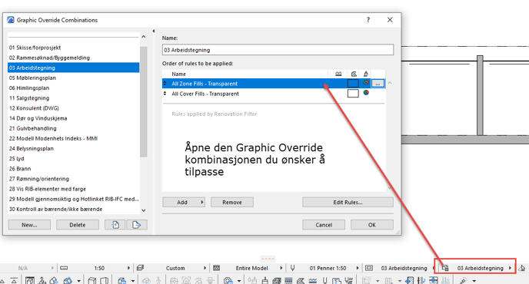Click the 3D box view icon in bottom toolbar
The width and height of the screenshot is (529, 284).
click(x=92, y=281)
